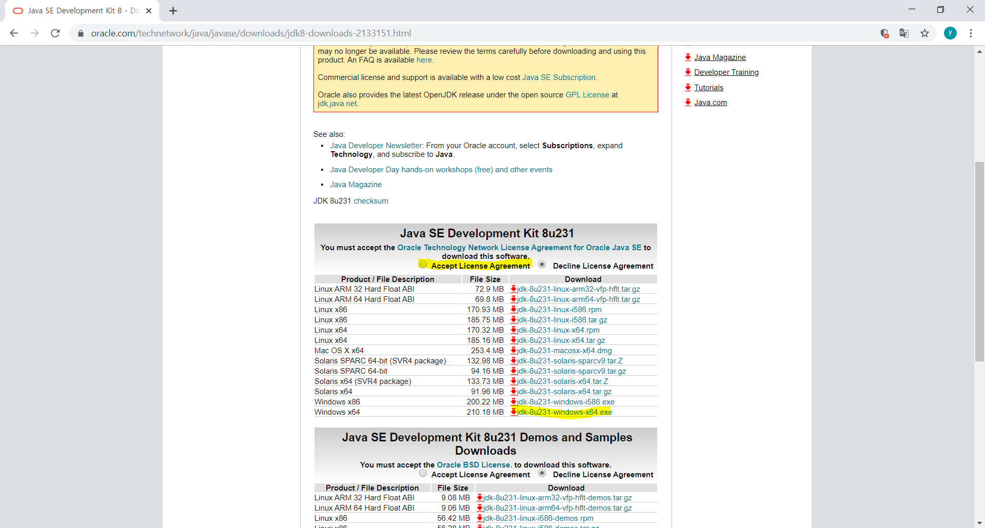Download jdk-8u231-linux-x64.tar.gz

click(561, 340)
